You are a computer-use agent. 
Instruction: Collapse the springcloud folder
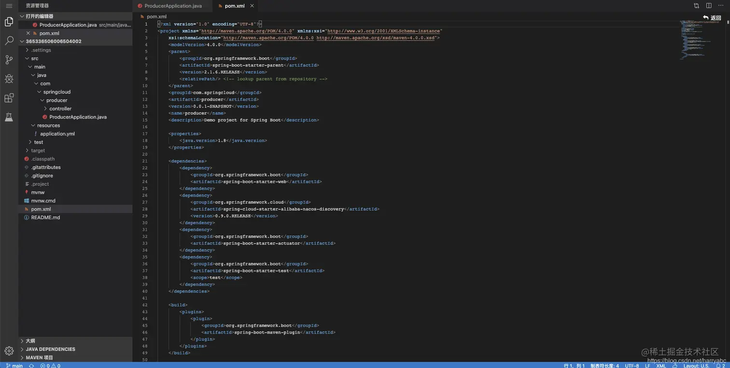click(x=75, y=92)
